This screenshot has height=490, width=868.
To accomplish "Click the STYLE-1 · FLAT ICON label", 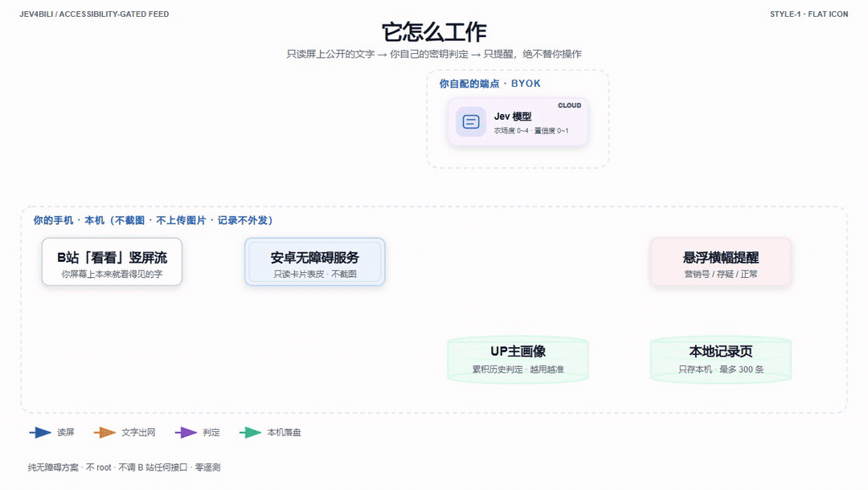I will (809, 14).
